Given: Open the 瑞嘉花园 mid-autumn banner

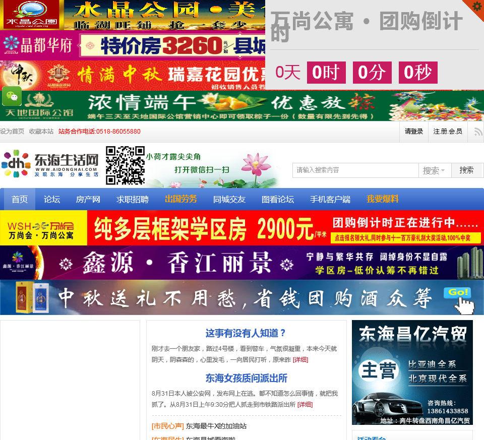Looking at the screenshot, I should (x=133, y=75).
